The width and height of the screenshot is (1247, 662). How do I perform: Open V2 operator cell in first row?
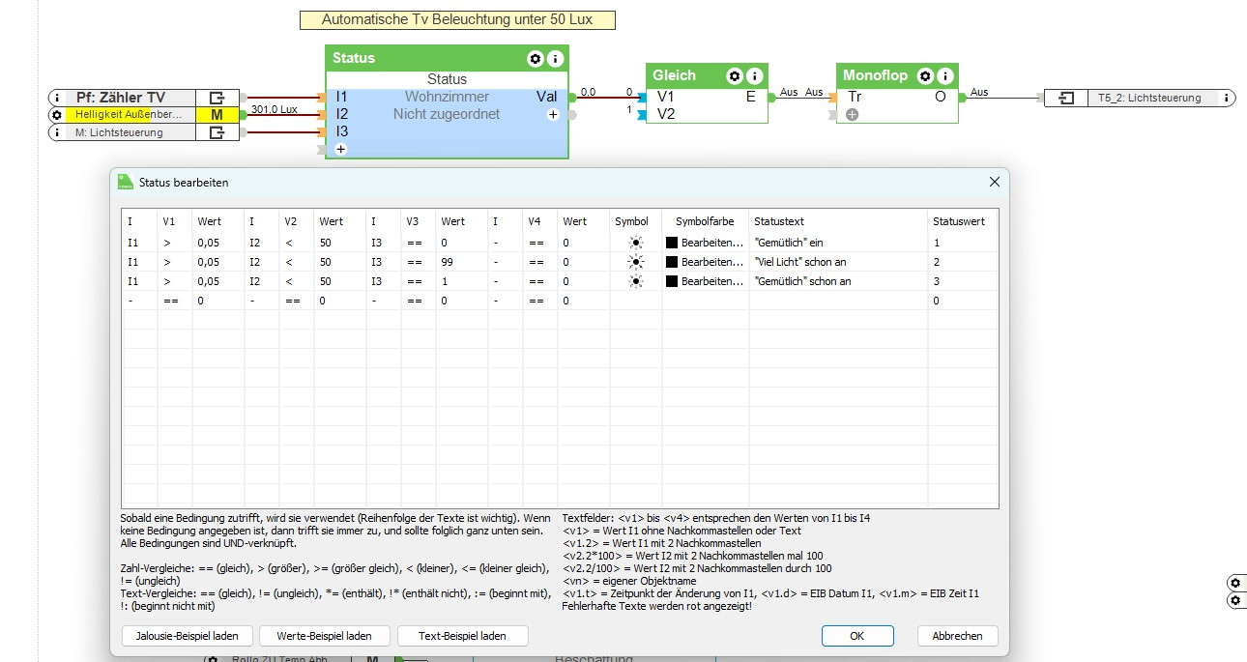coord(288,243)
